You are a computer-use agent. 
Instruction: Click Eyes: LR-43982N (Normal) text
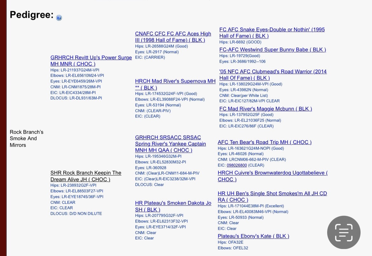[244, 89]
